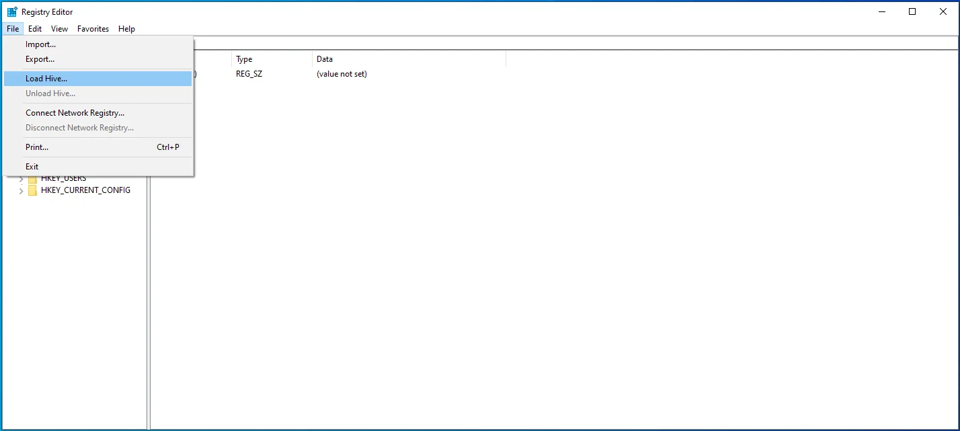
Task: Select the HKEY_USERS key
Action: coord(63,179)
